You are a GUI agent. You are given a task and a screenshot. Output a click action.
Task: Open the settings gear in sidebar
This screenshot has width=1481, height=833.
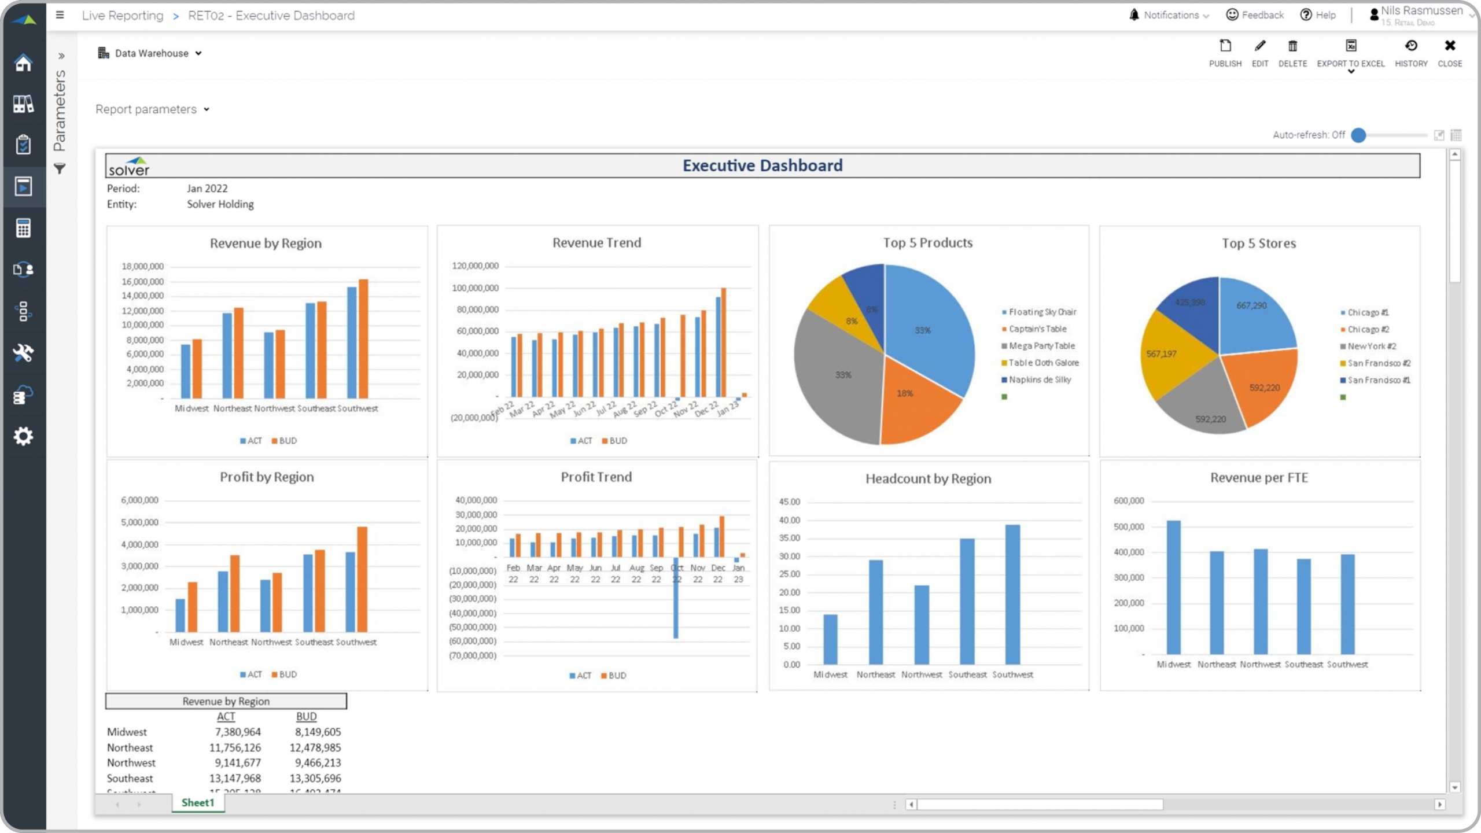tap(23, 436)
